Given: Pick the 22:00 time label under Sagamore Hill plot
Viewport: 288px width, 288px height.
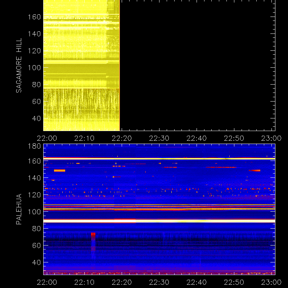Looking at the screenshot, I should click(x=47, y=138).
